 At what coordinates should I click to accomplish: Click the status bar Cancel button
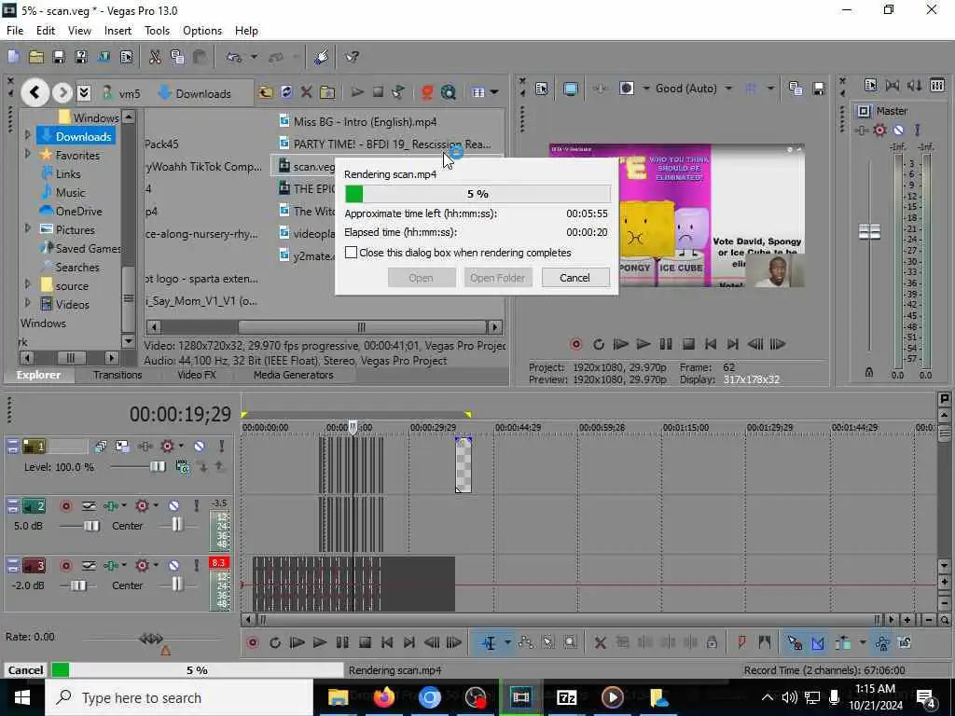(25, 670)
